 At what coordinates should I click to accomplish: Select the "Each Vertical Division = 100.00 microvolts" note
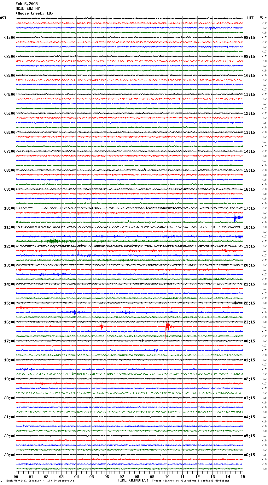pyautogui.click(x=40, y=481)
